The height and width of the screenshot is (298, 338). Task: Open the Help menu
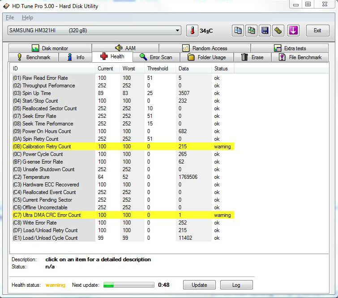(27, 17)
